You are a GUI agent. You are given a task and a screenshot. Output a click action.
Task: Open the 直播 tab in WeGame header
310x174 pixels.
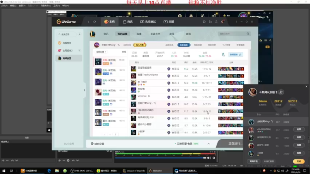[x=169, y=22]
